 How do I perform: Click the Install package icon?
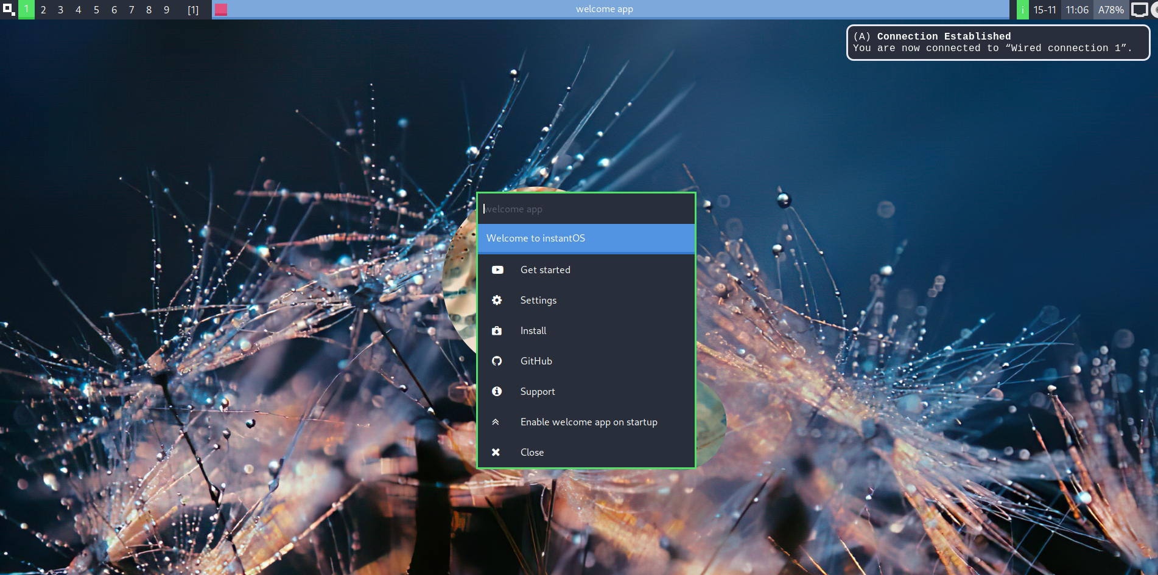[497, 330]
